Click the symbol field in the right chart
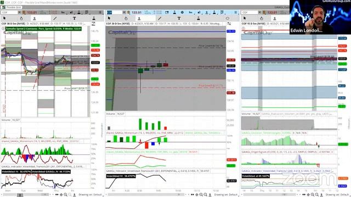 pyautogui.click(x=250, y=12)
